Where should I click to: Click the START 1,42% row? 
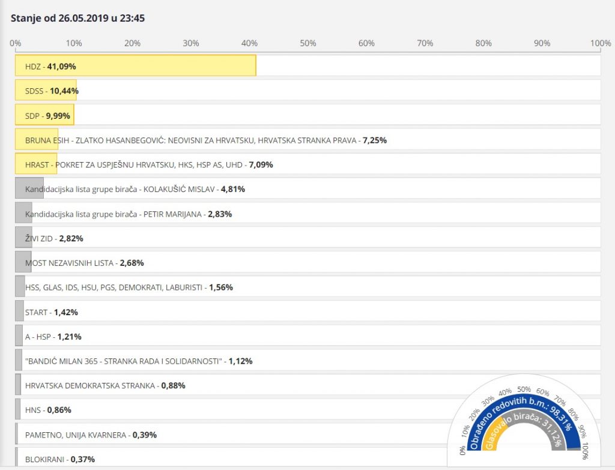click(308, 312)
